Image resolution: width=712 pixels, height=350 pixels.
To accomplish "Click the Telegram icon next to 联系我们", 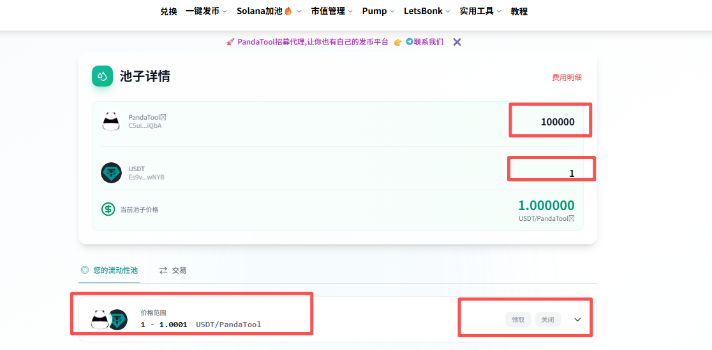I will (x=409, y=42).
